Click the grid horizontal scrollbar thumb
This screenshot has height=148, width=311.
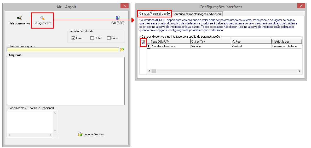click(154, 71)
